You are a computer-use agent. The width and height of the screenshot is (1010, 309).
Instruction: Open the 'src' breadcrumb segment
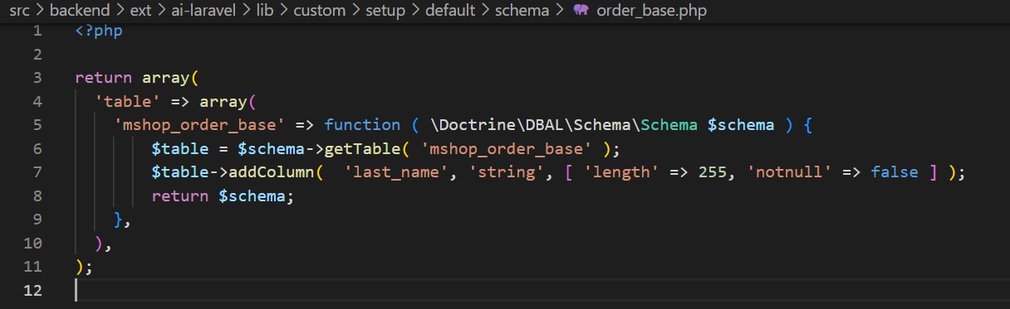(x=20, y=11)
